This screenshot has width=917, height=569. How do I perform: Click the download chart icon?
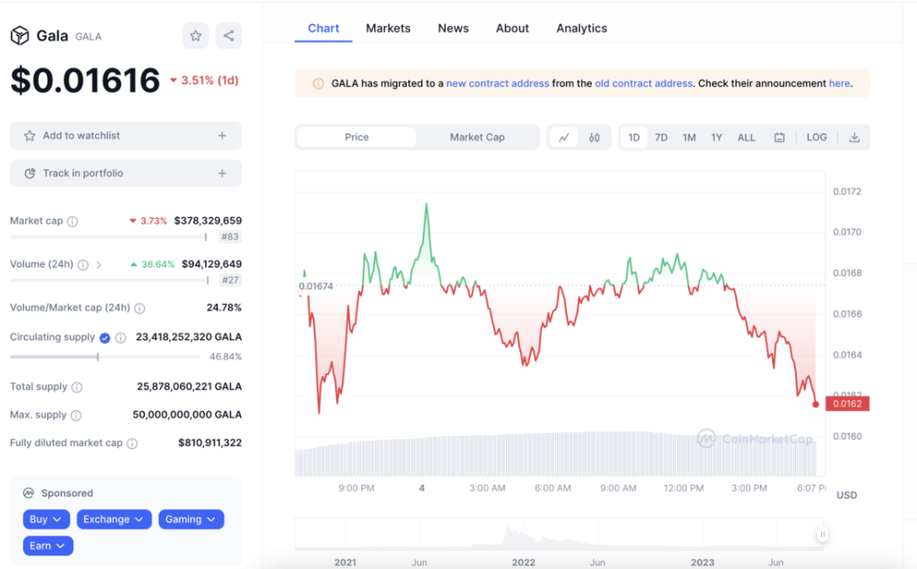tap(855, 137)
